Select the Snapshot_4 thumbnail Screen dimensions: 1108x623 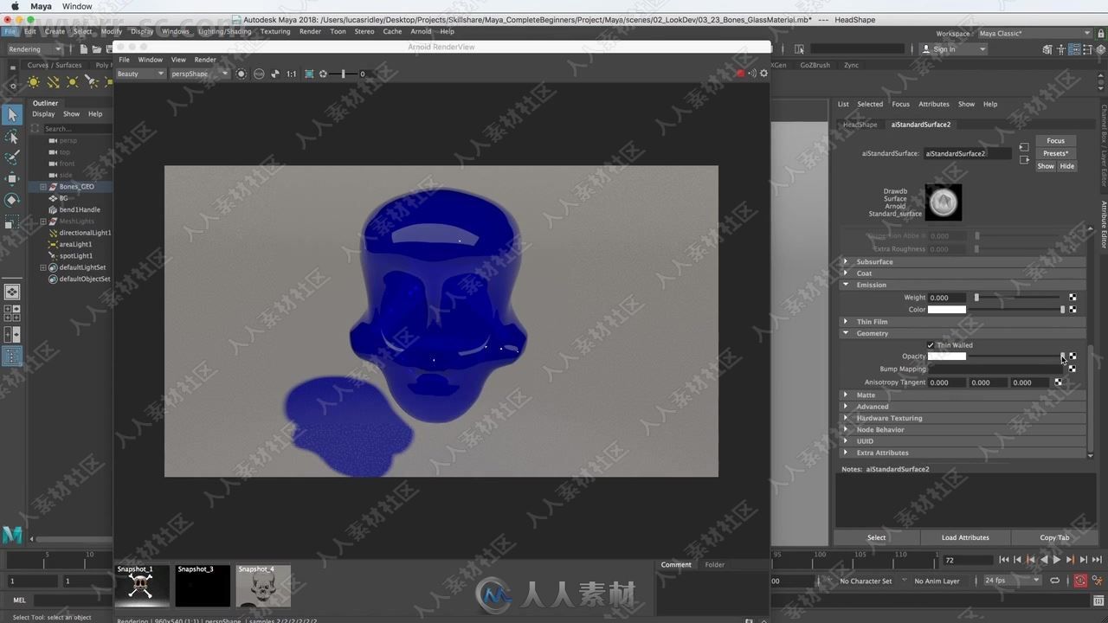tap(263, 585)
